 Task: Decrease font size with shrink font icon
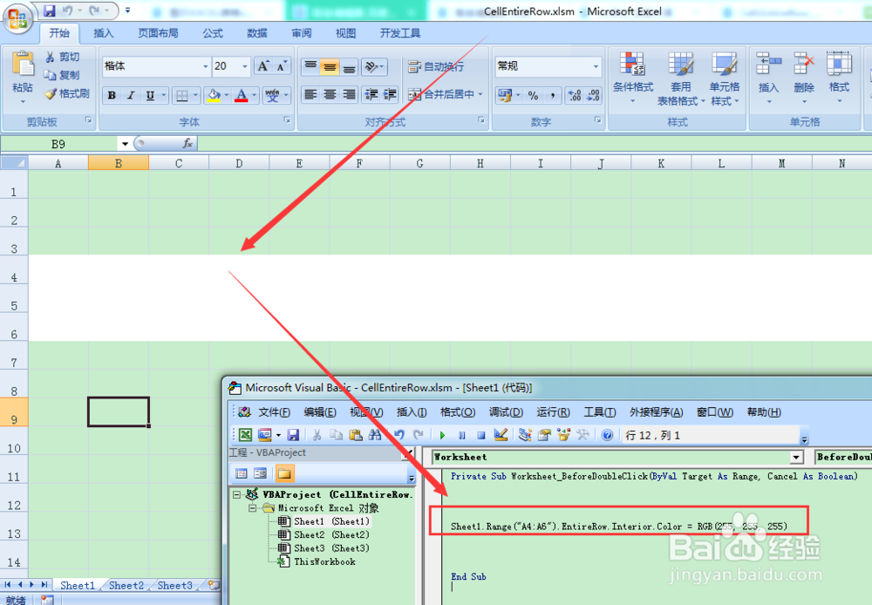282,66
